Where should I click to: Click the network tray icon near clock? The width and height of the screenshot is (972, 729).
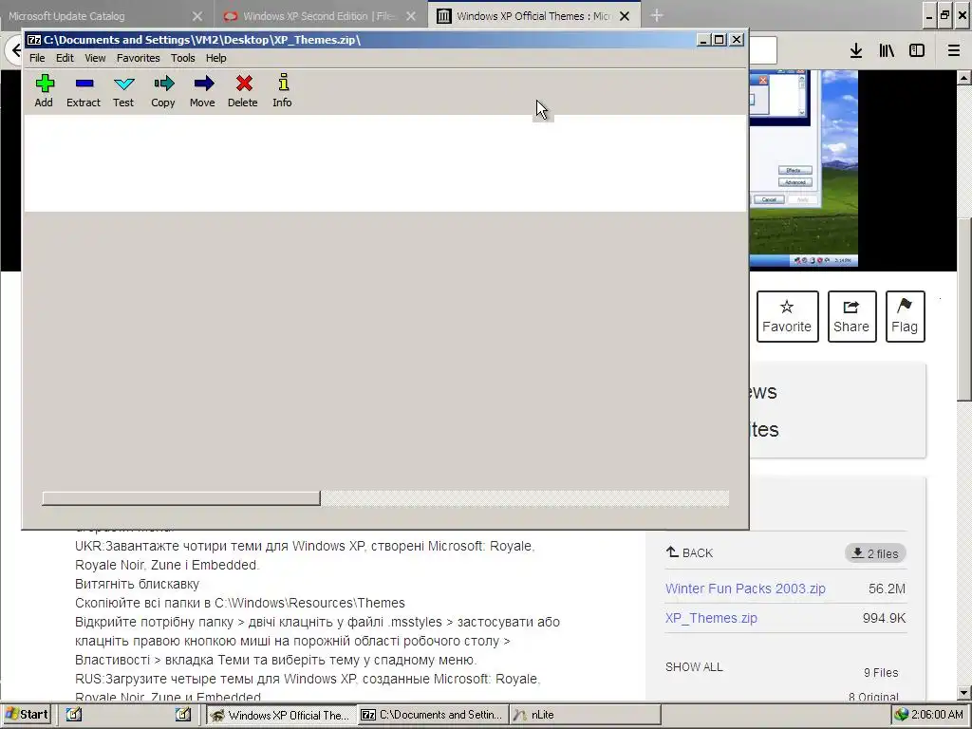click(x=902, y=715)
